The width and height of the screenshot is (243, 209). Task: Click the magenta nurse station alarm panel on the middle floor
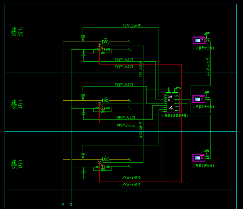[199, 99]
